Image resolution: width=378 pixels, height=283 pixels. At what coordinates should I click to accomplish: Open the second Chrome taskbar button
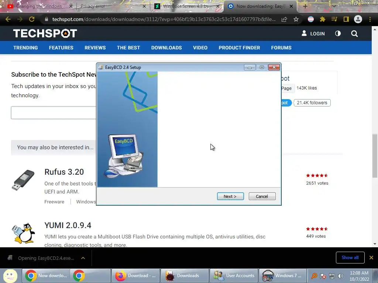[x=91, y=276]
